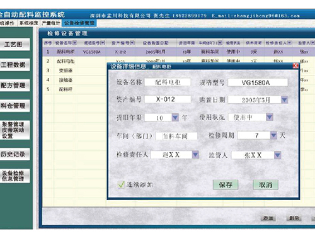Click the 折旧年限 column header

pos(186,43)
